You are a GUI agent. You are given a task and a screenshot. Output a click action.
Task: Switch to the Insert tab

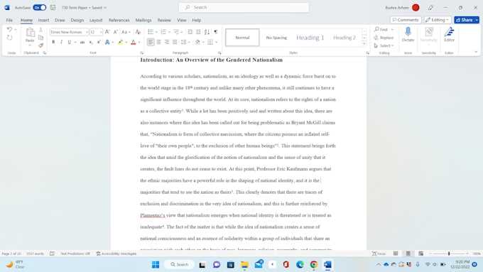pyautogui.click(x=43, y=20)
